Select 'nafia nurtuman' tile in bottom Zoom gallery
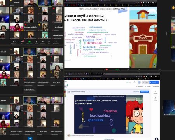Screen dimensions: 175x140 pyautogui.click(x=56, y=131)
